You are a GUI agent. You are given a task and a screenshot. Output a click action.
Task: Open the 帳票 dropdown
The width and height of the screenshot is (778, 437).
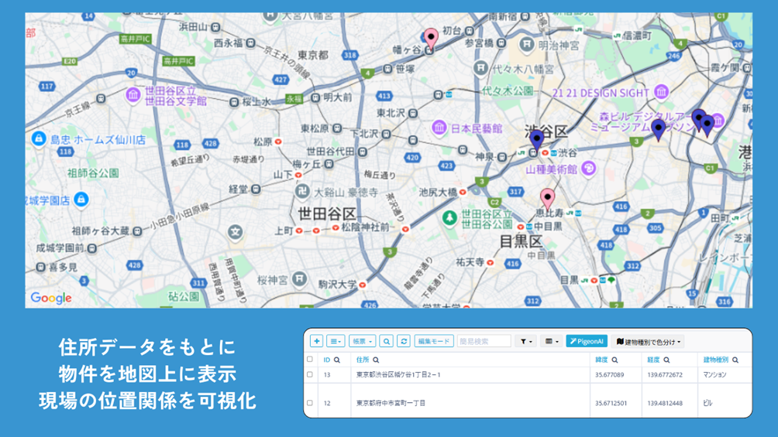coord(362,341)
